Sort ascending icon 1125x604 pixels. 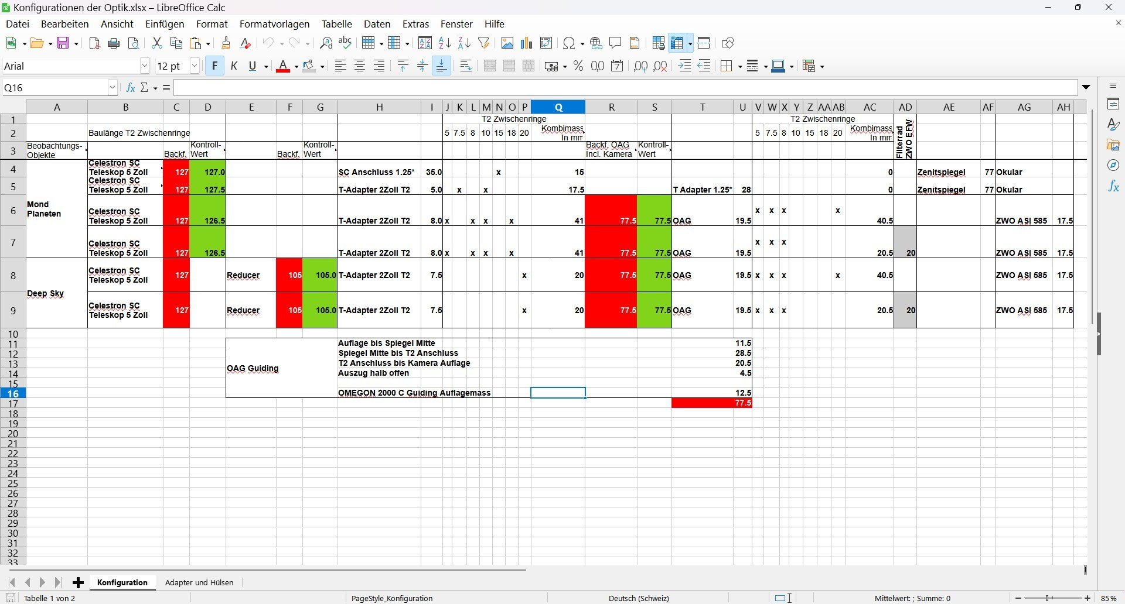[x=445, y=43]
